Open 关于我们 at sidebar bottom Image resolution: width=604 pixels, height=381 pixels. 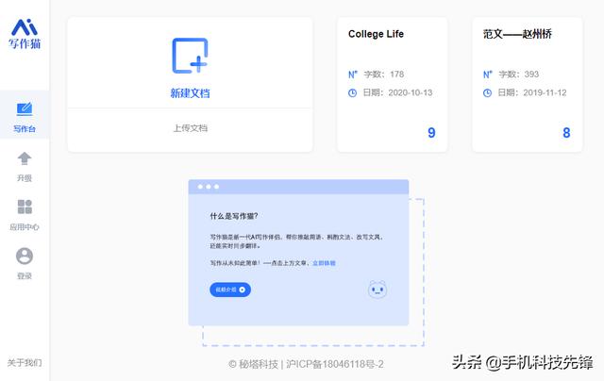(25, 362)
